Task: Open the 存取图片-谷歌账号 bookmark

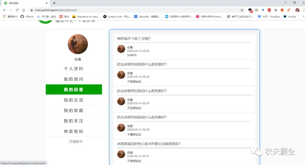Action: pos(178,17)
